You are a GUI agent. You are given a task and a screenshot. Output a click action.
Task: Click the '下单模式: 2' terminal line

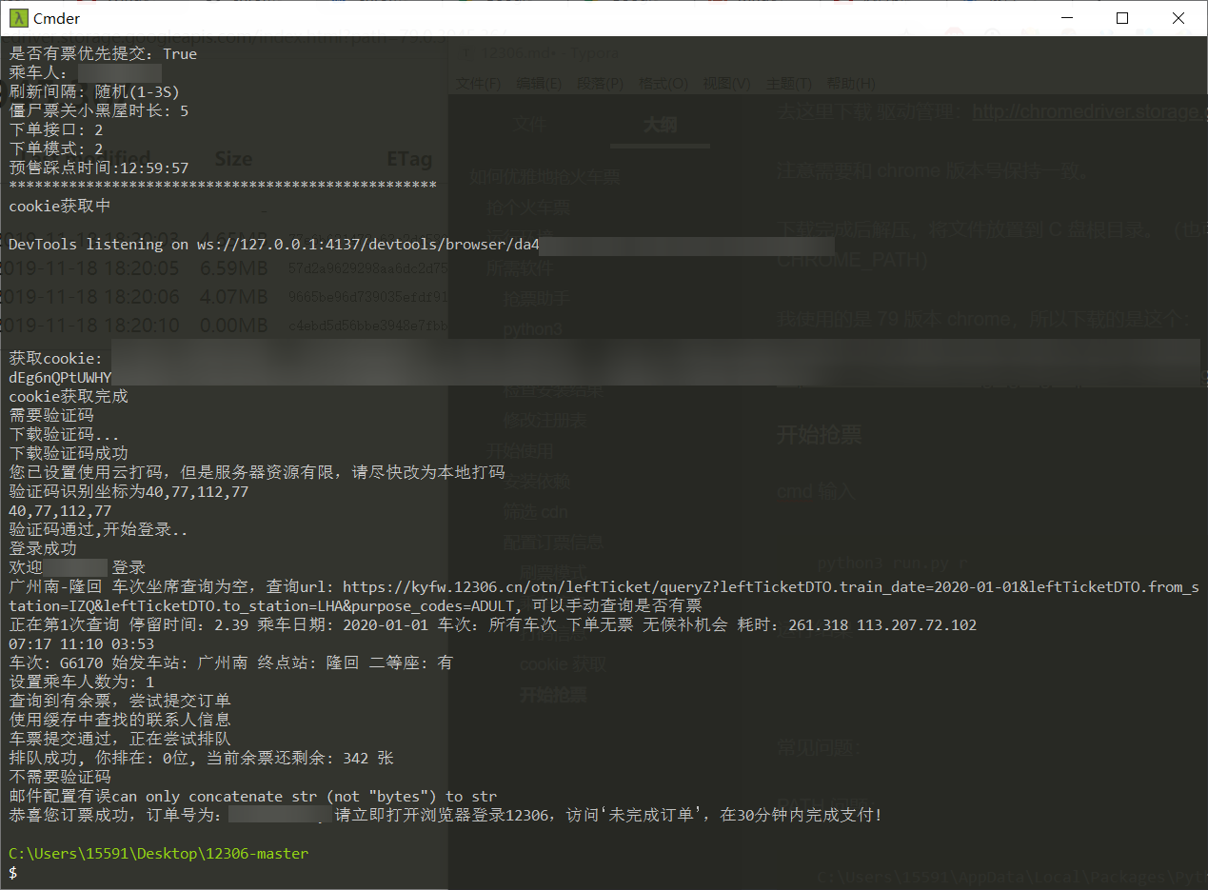point(56,149)
